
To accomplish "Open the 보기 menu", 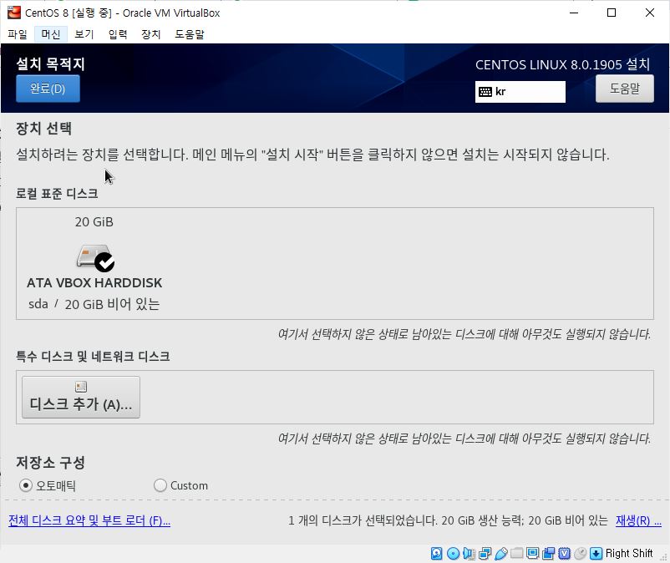I will pos(84,34).
